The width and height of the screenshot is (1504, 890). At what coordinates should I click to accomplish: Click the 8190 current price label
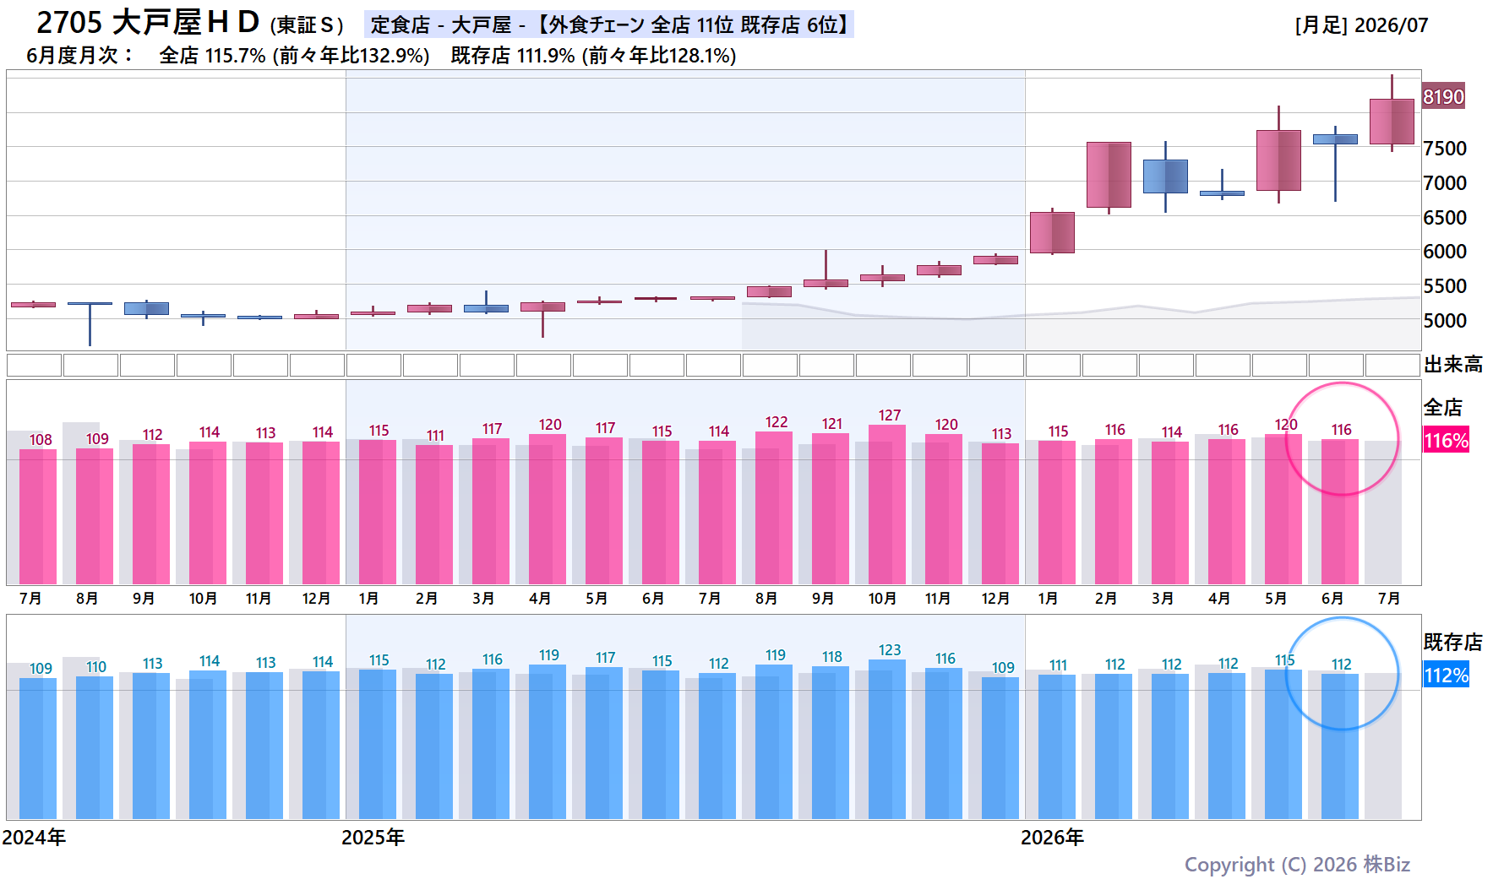1443,97
